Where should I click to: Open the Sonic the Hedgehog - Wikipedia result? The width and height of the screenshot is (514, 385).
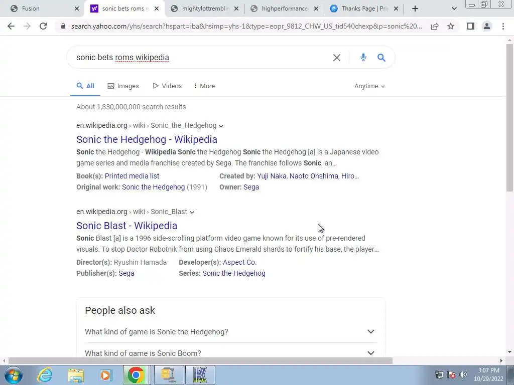(x=147, y=139)
